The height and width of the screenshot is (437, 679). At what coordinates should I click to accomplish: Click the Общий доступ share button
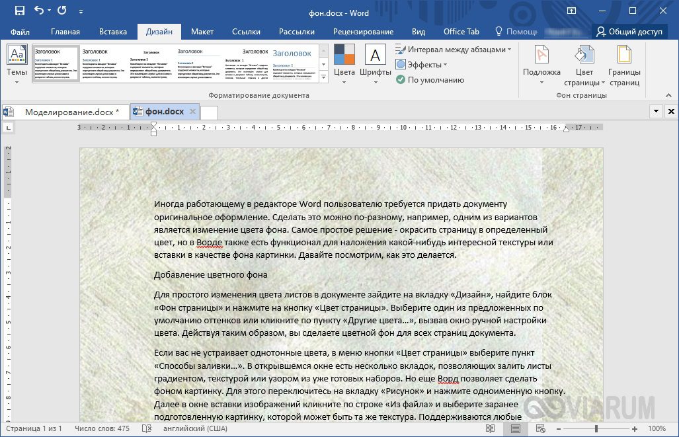pos(629,32)
